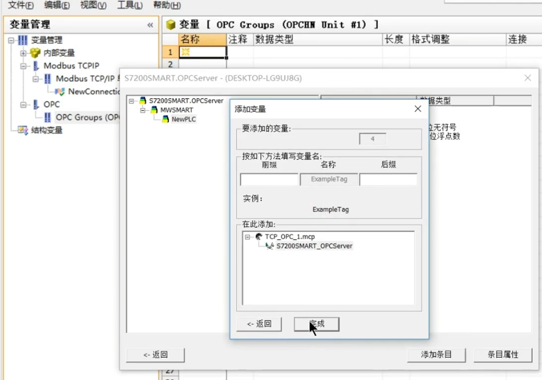Click the 完成 button to finish
The height and width of the screenshot is (380, 542).
pos(317,324)
